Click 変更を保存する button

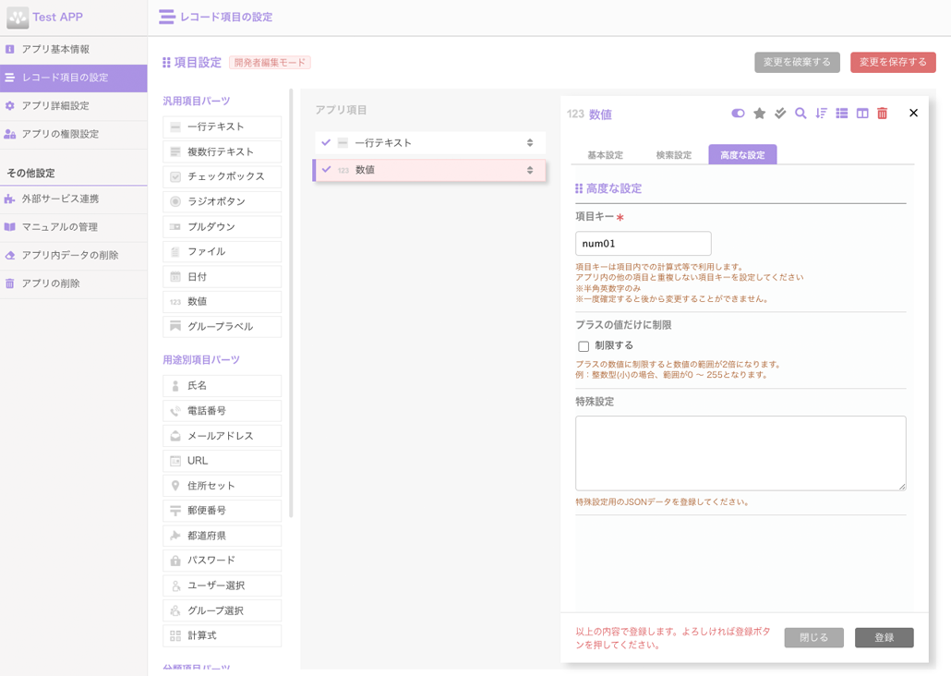pyautogui.click(x=893, y=62)
